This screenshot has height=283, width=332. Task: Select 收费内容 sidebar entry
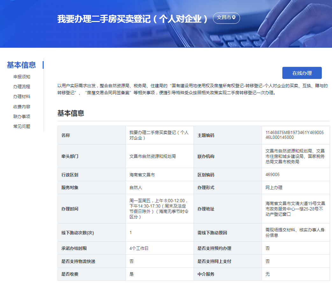coord(22,107)
